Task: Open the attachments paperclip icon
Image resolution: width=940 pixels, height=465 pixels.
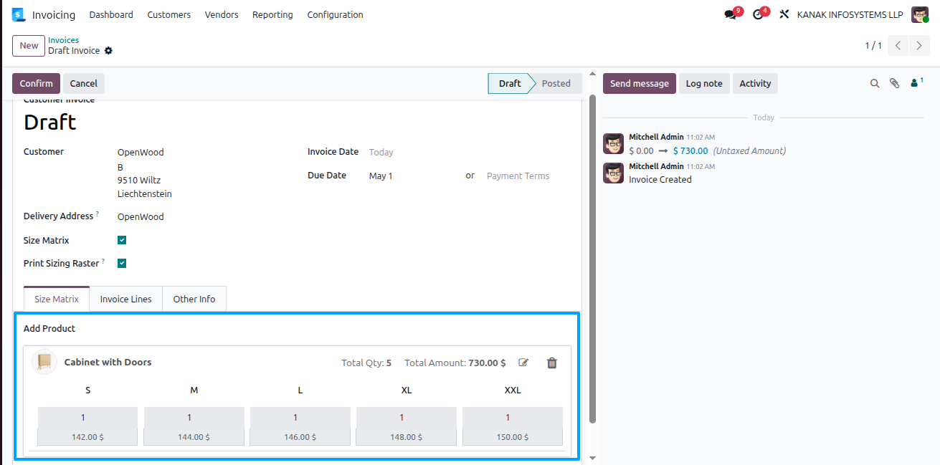Action: (x=894, y=83)
